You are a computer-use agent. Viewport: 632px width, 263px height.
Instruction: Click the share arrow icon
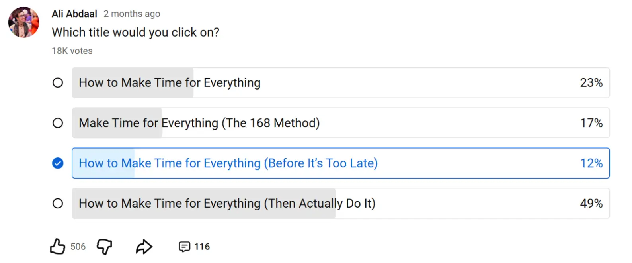click(x=144, y=247)
